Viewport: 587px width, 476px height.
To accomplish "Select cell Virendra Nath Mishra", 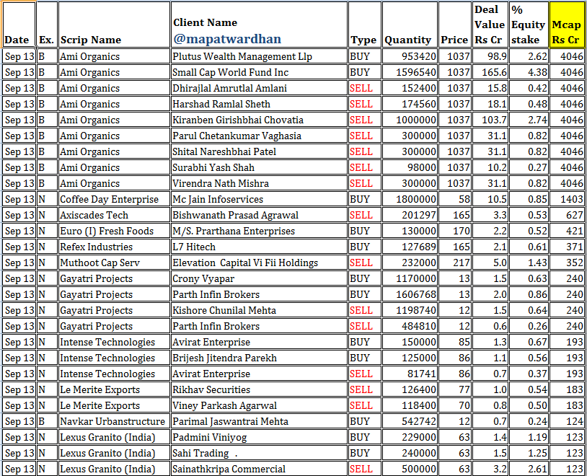I will tap(259, 183).
